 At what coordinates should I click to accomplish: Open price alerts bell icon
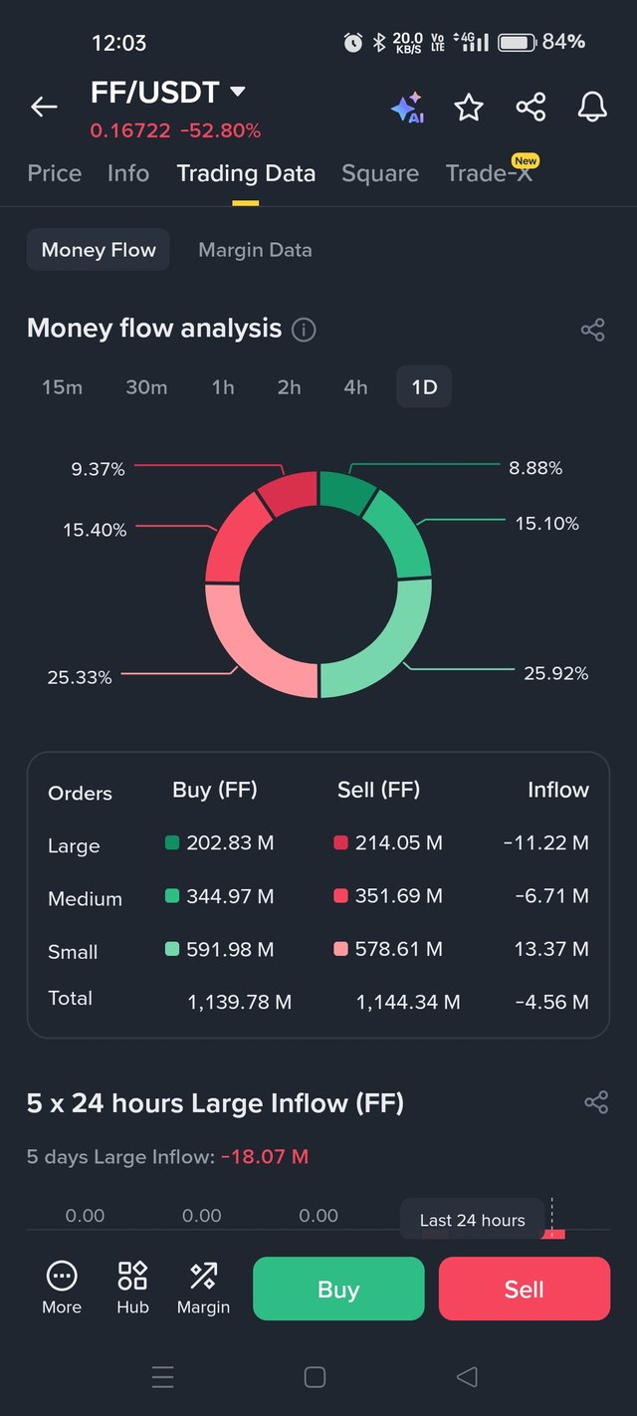[592, 107]
